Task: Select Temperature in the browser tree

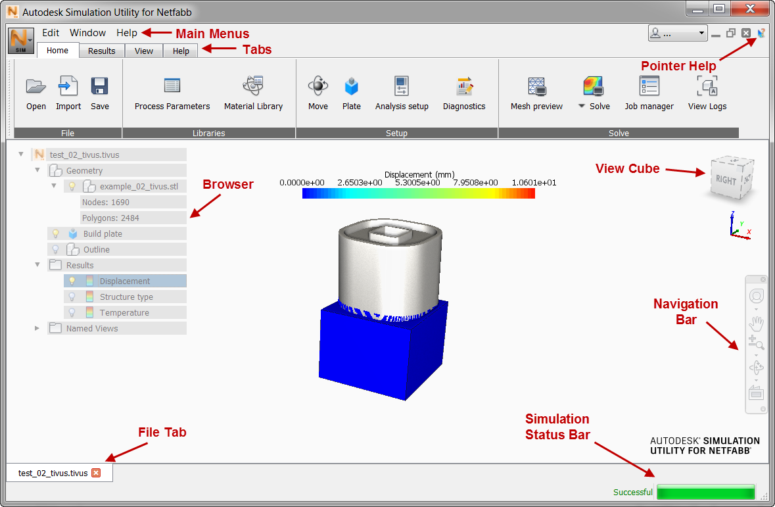Action: (124, 312)
